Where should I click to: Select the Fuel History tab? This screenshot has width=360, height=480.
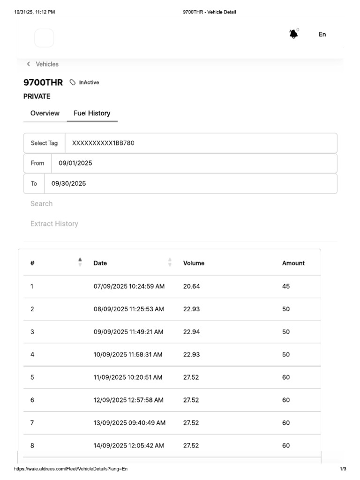tap(92, 113)
